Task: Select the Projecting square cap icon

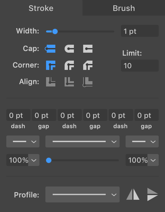Action: pyautogui.click(x=88, y=49)
